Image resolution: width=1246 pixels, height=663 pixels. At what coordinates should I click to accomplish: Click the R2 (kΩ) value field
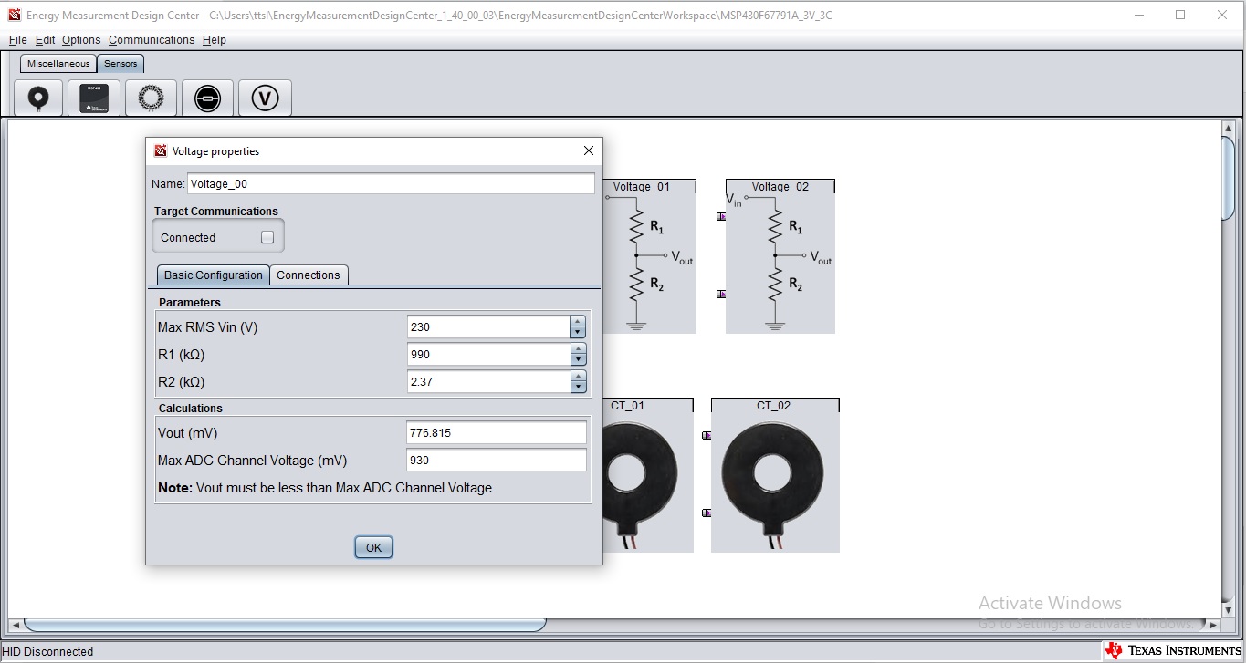tap(488, 381)
